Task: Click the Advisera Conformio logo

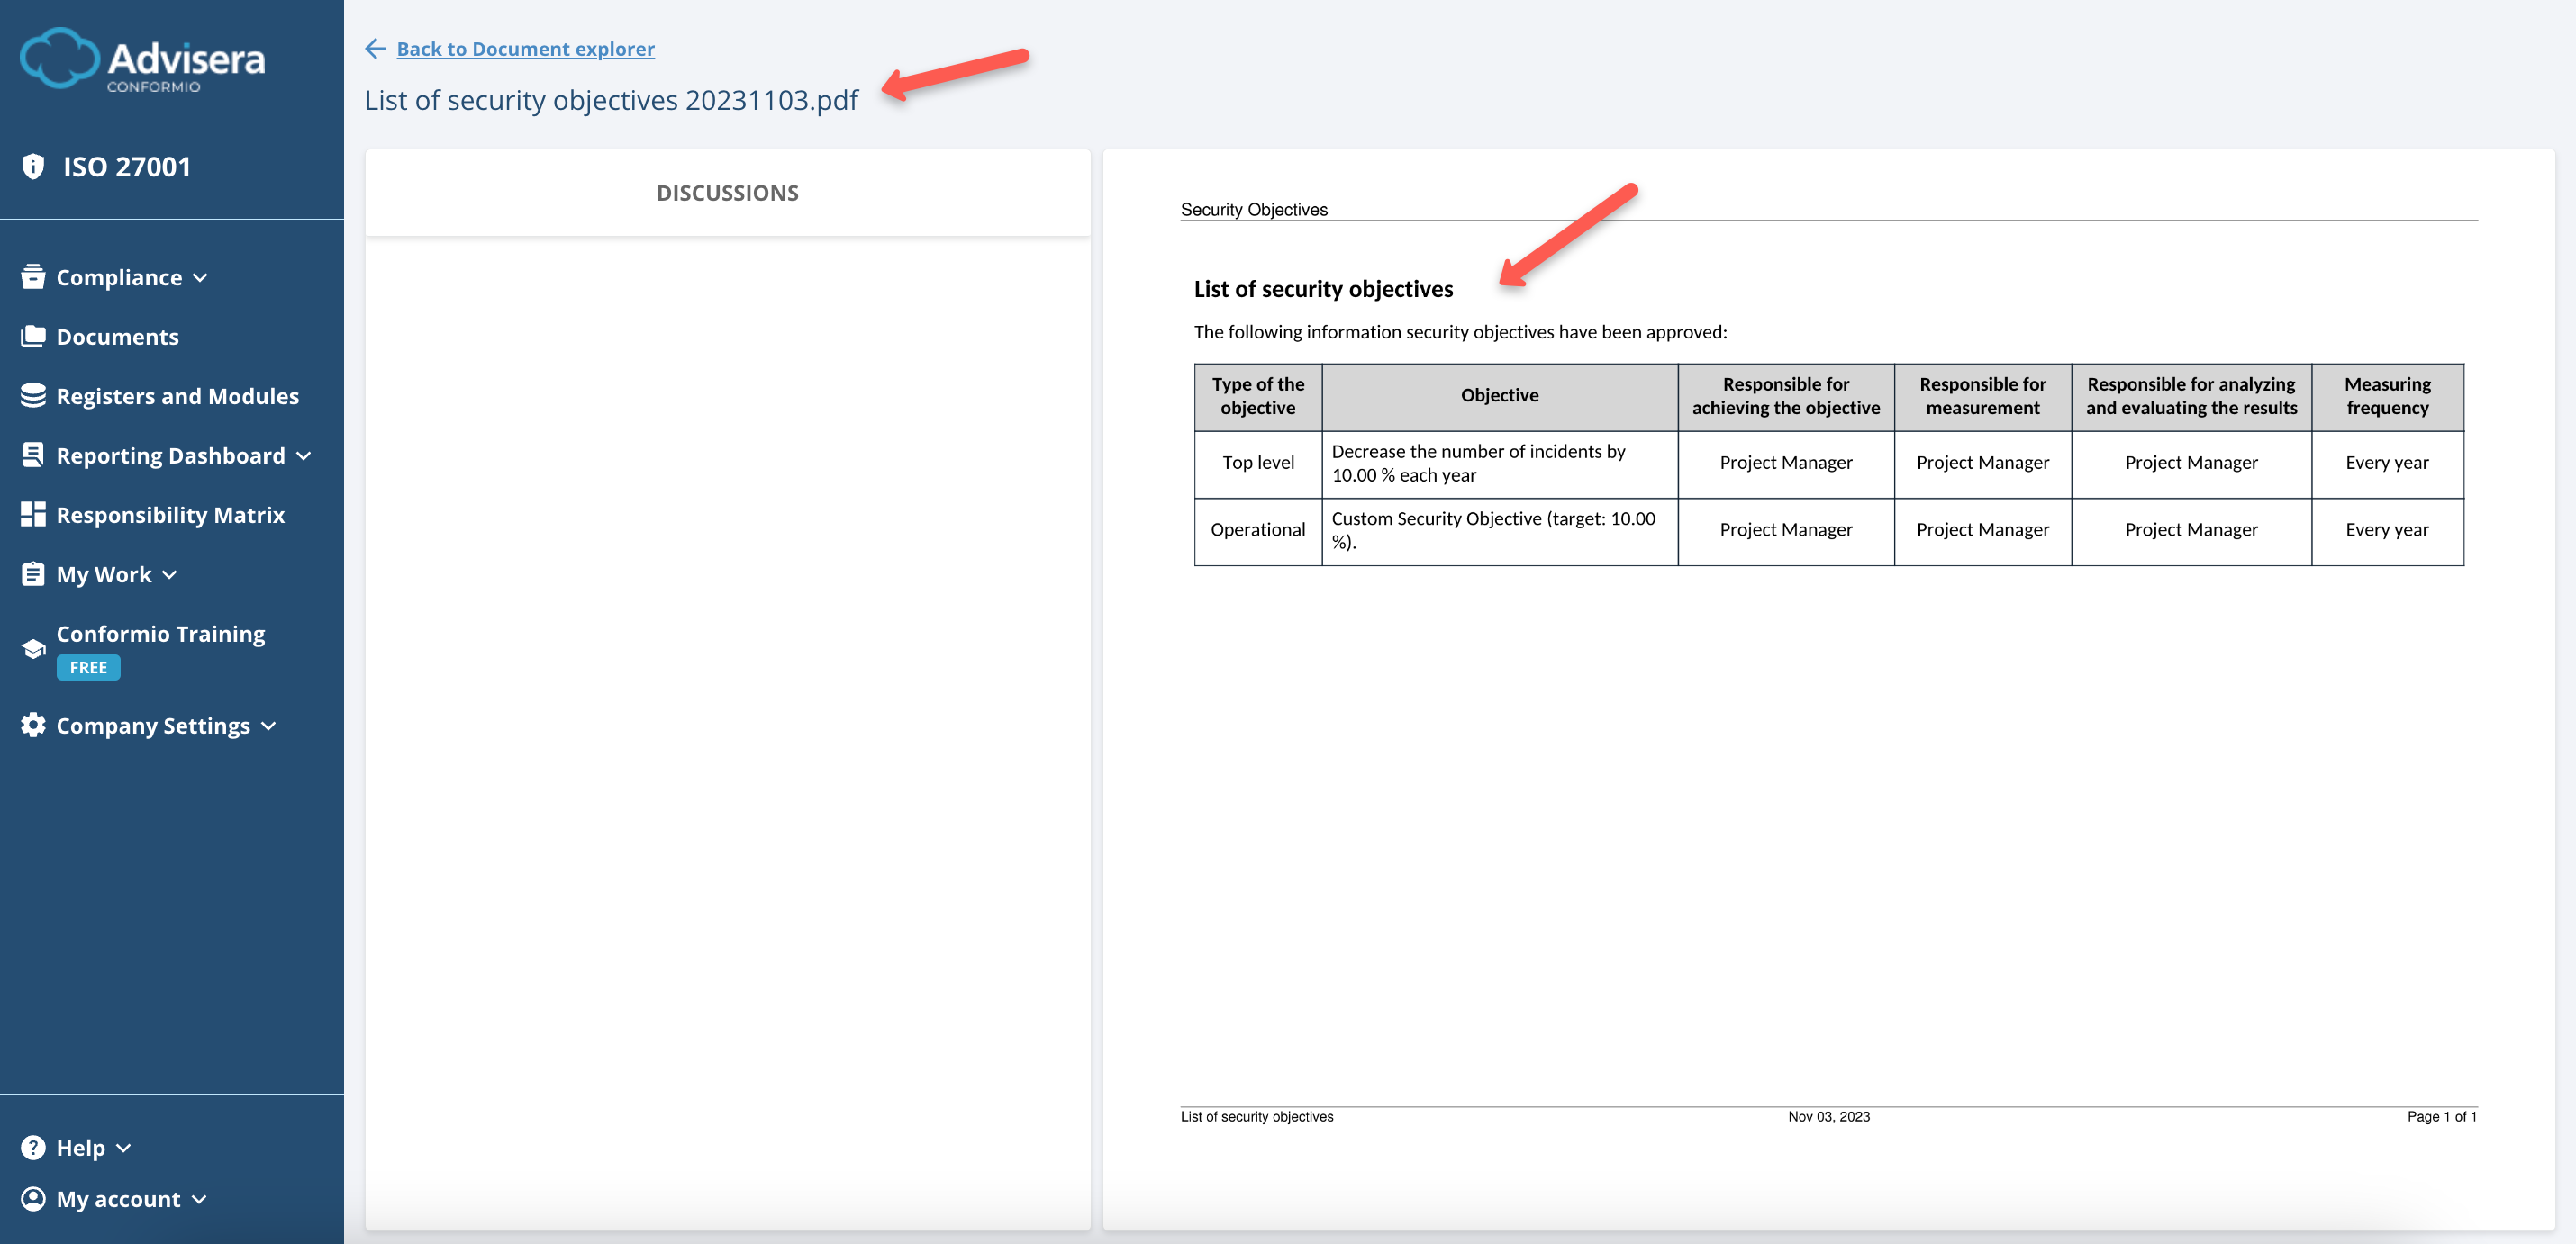Action: 143,60
